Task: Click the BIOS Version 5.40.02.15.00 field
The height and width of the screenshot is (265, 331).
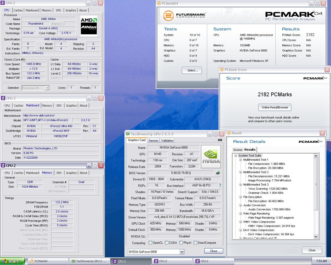Action: pos(181,173)
